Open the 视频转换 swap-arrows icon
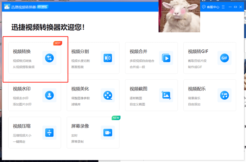246x162 pixels. click(50, 58)
